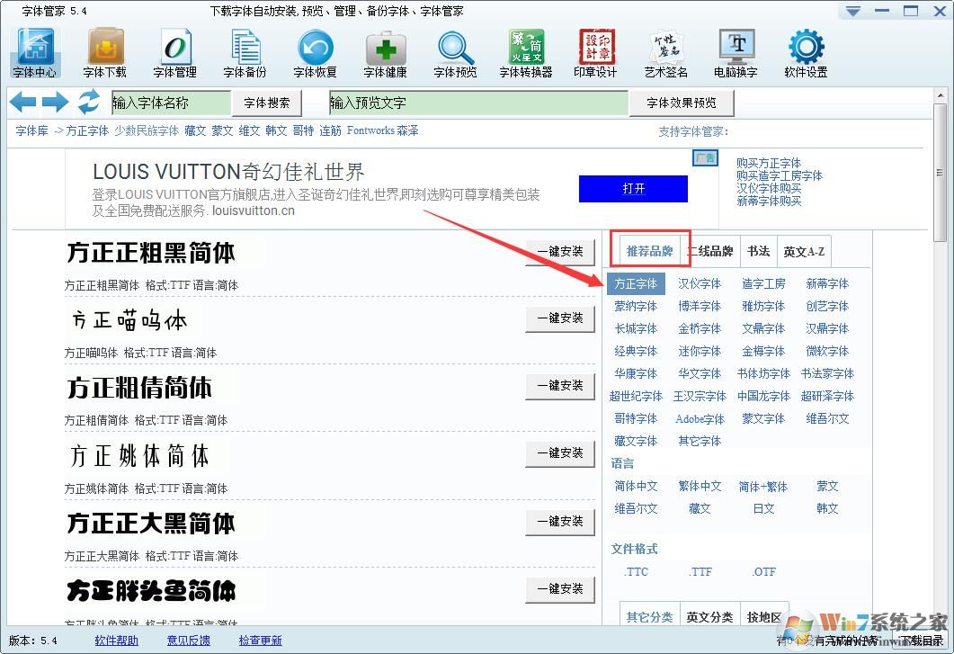Select the 字体下载 (Font Download) icon

tap(104, 51)
